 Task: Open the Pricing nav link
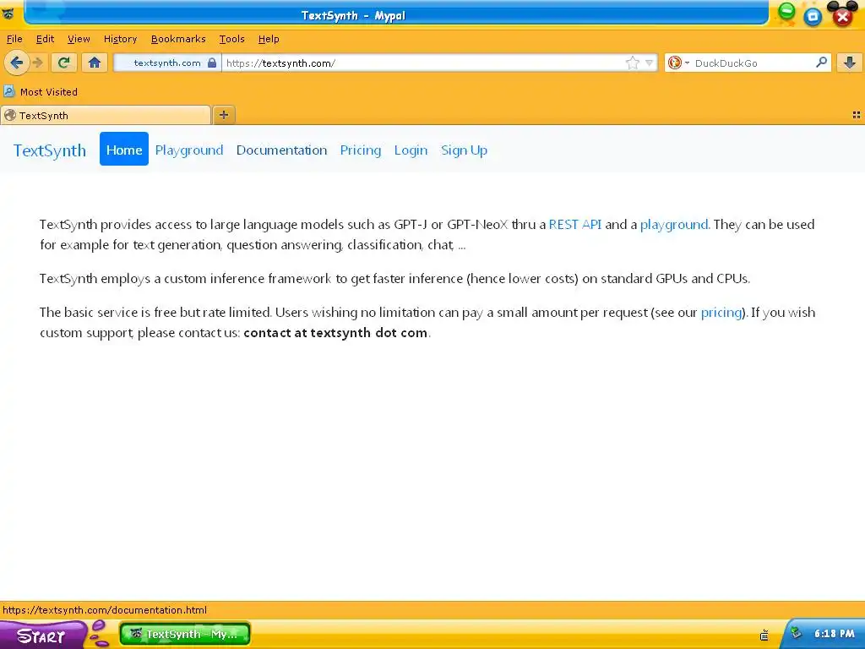[x=360, y=150]
